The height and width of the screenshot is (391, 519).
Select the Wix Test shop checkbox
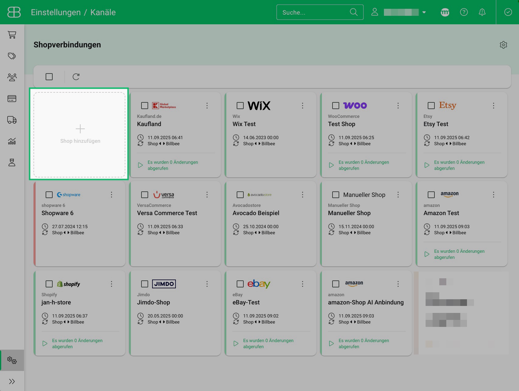pyautogui.click(x=240, y=105)
